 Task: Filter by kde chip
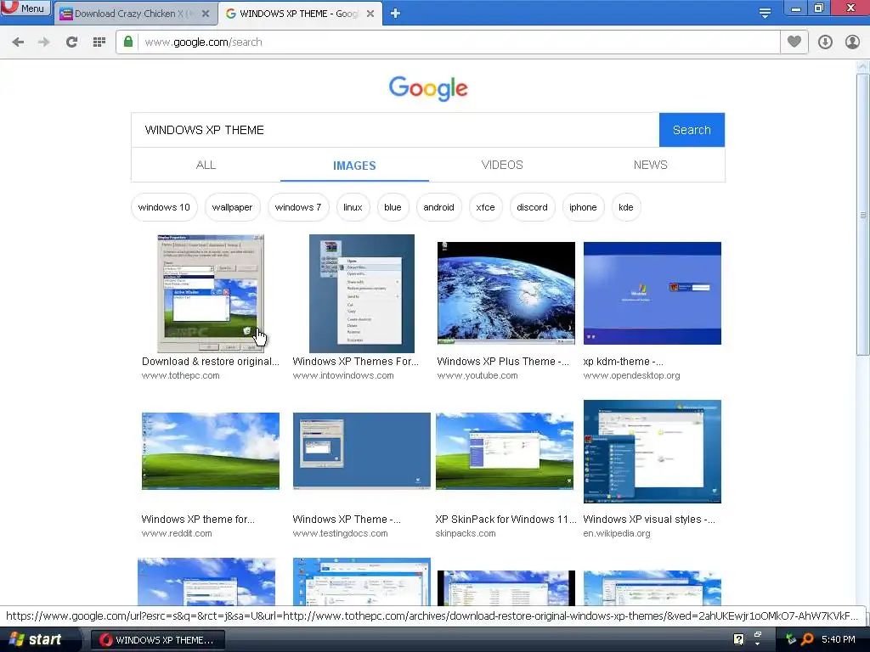click(x=626, y=207)
